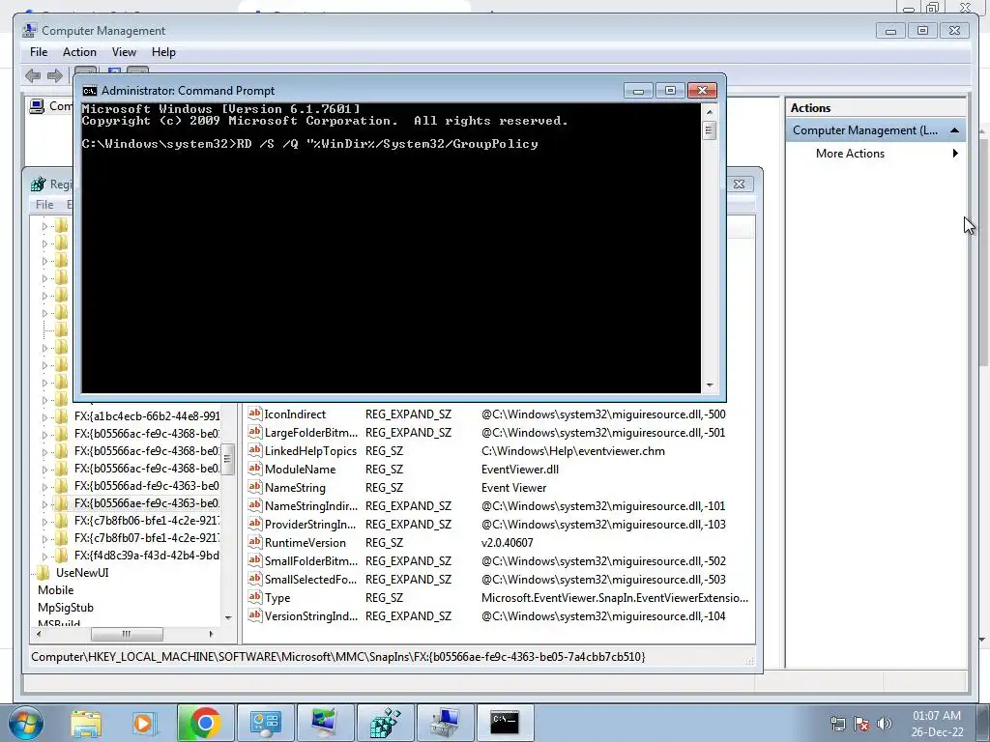Image resolution: width=990 pixels, height=742 pixels.
Task: Open Computer Management View menu
Action: pos(124,52)
